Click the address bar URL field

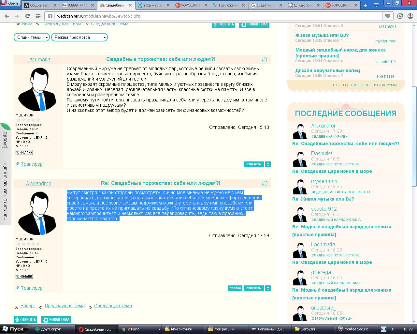pyautogui.click(x=214, y=16)
